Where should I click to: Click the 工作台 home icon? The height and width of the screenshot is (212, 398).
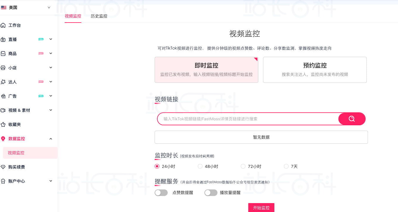coord(3,26)
